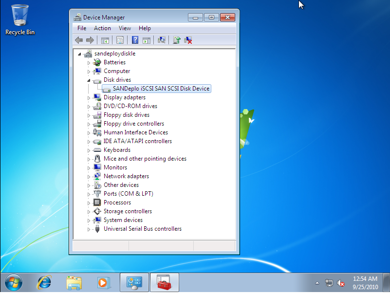Select SANDeplo iSCSI SAN SCSI Disk Device
390x294 pixels.
(x=156, y=89)
